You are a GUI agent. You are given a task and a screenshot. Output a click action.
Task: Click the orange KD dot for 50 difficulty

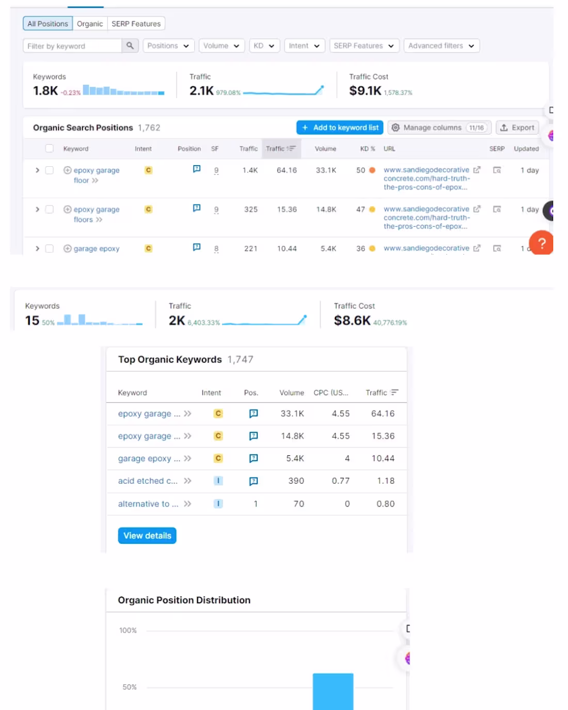coord(372,170)
